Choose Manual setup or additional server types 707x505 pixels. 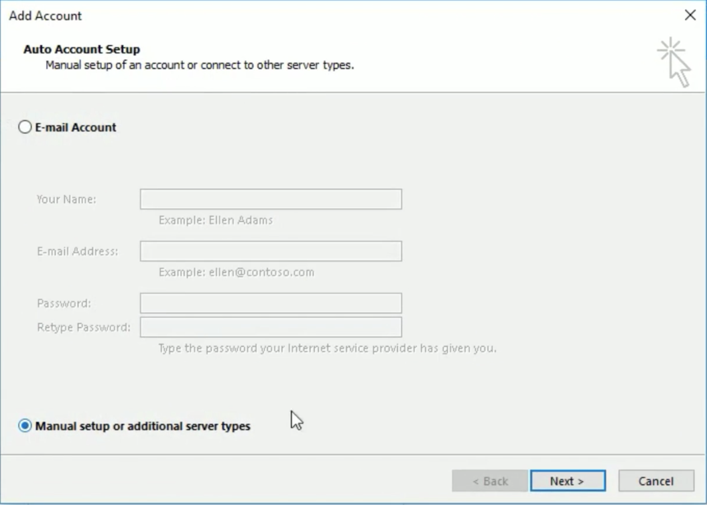[x=25, y=426]
